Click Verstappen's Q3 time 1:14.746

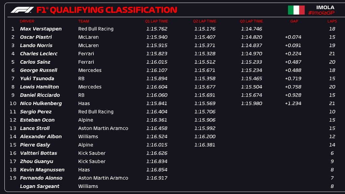[x=251, y=29]
